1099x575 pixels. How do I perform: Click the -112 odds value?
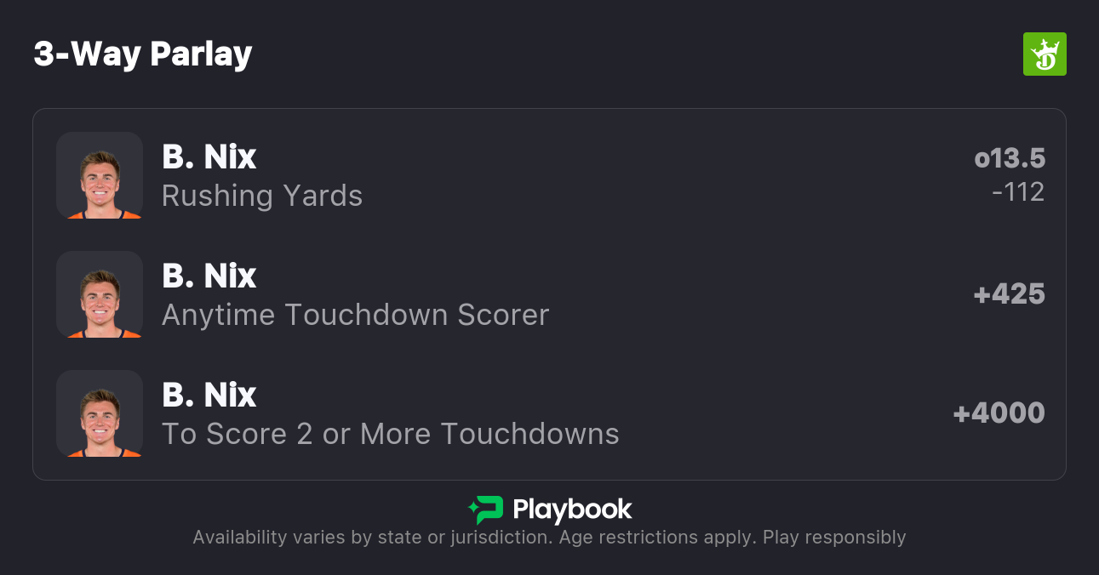click(1018, 192)
